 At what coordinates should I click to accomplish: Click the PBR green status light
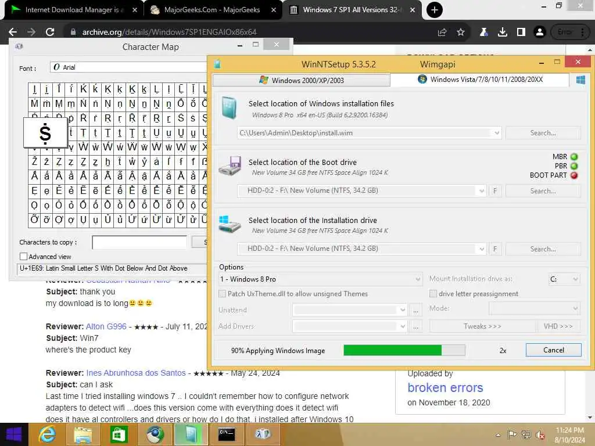pyautogui.click(x=574, y=166)
